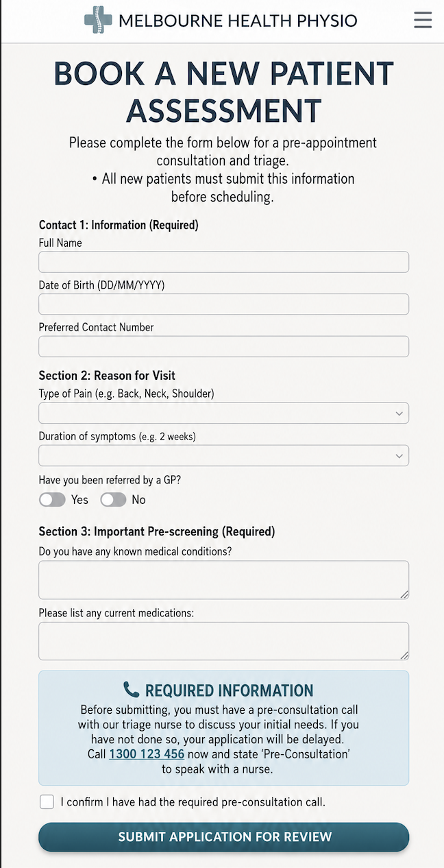Click the Melbourne Health Physio header title
This screenshot has width=444, height=868.
pyautogui.click(x=238, y=21)
